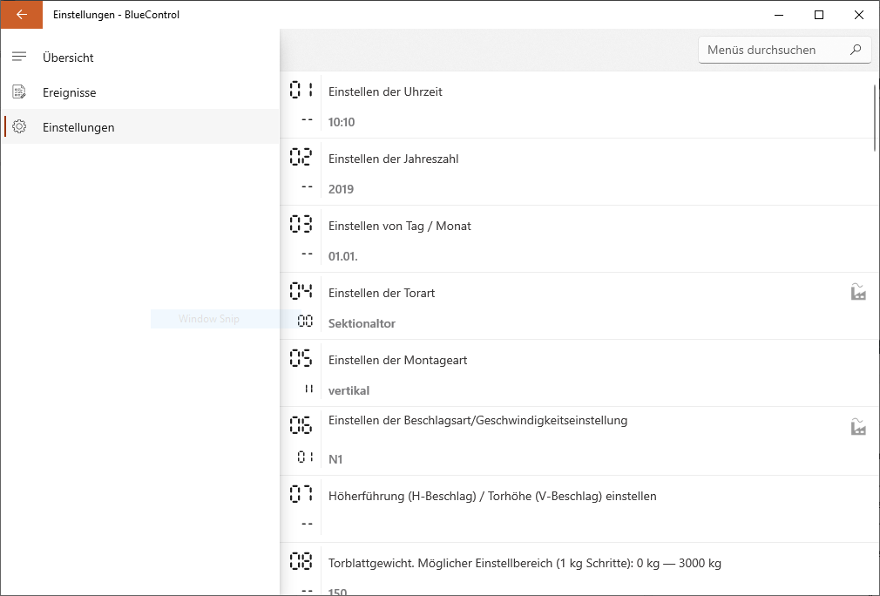Open Beschlagsart/Geschwindigkeitseinstellung setting
This screenshot has height=596, width=880.
point(578,441)
